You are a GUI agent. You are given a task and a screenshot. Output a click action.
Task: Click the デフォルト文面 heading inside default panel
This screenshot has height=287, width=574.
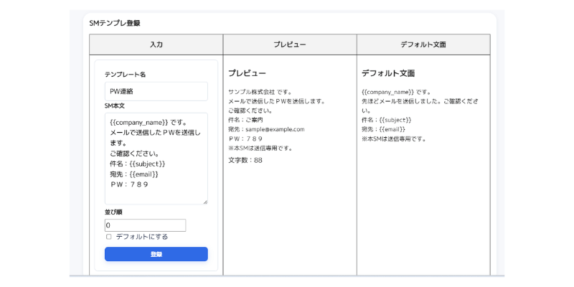[x=387, y=73]
